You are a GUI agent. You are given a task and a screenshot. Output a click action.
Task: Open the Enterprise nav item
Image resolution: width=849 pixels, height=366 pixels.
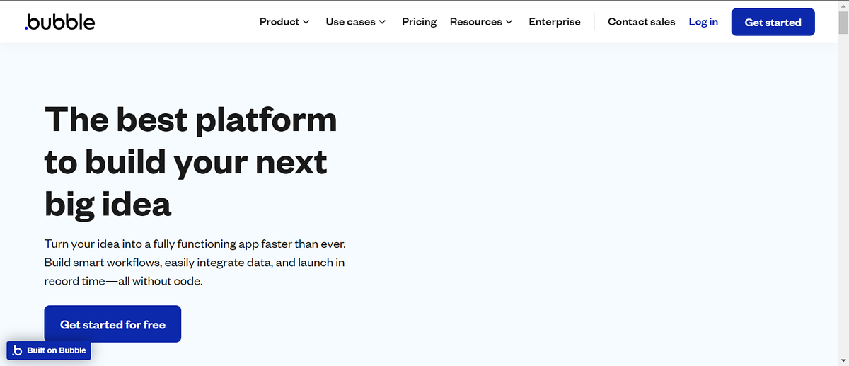tap(554, 22)
